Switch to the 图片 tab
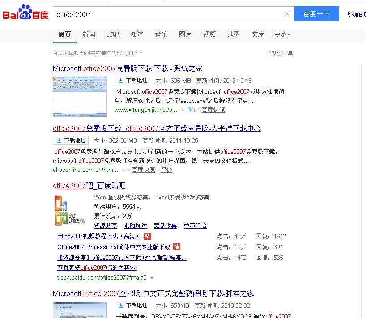The height and width of the screenshot is (318, 366). [x=185, y=34]
